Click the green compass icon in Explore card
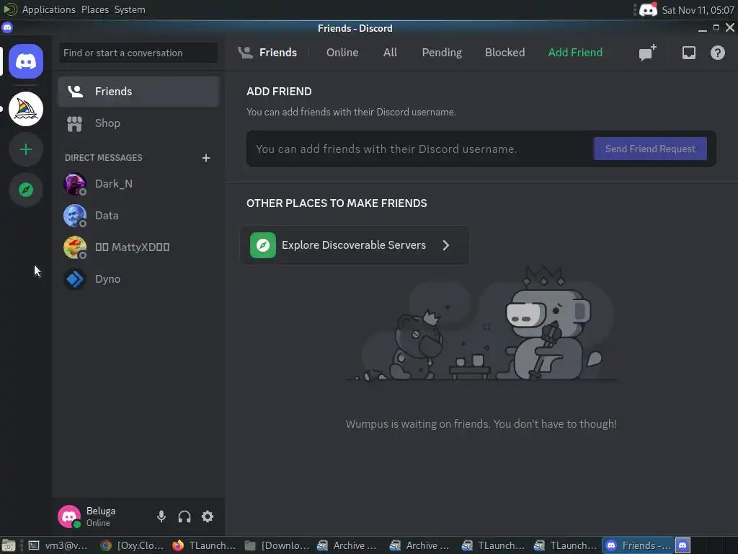Viewport: 738px width, 554px height. tap(262, 245)
